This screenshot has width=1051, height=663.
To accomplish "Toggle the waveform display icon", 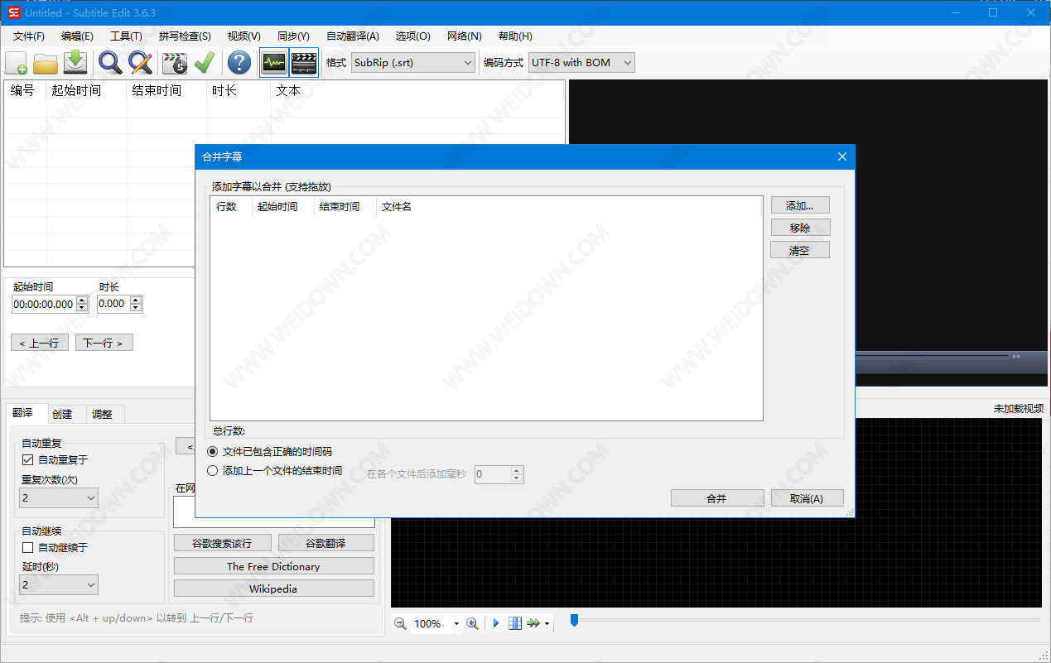I will pyautogui.click(x=273, y=63).
